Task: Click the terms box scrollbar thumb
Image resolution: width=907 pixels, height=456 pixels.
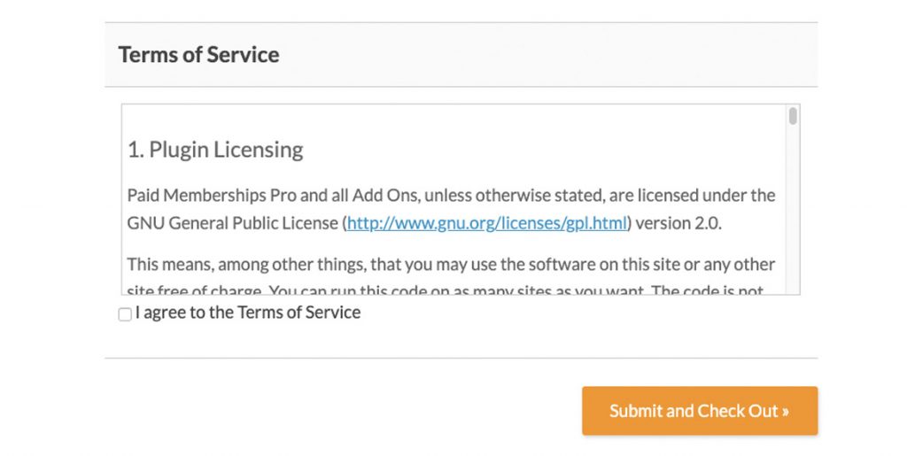Action: click(x=793, y=116)
